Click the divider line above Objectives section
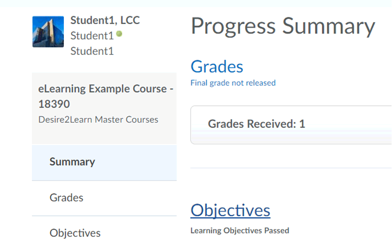This screenshot has width=392, height=244. click(291, 168)
